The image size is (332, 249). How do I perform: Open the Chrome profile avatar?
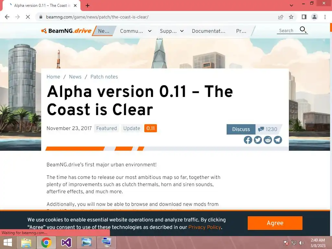click(x=314, y=17)
